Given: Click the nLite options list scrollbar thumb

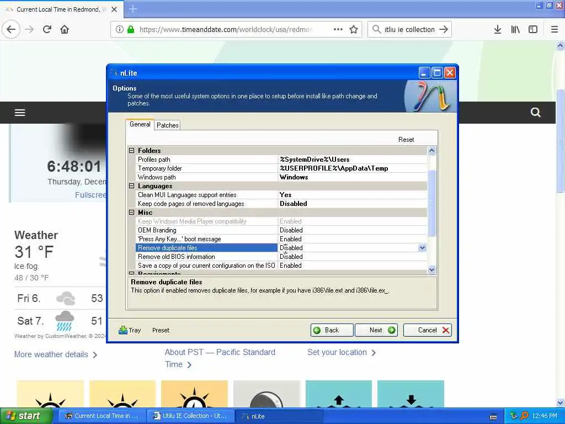Looking at the screenshot, I should [431, 203].
